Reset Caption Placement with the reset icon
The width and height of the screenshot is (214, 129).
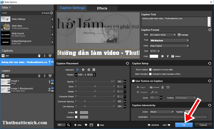(x=127, y=64)
